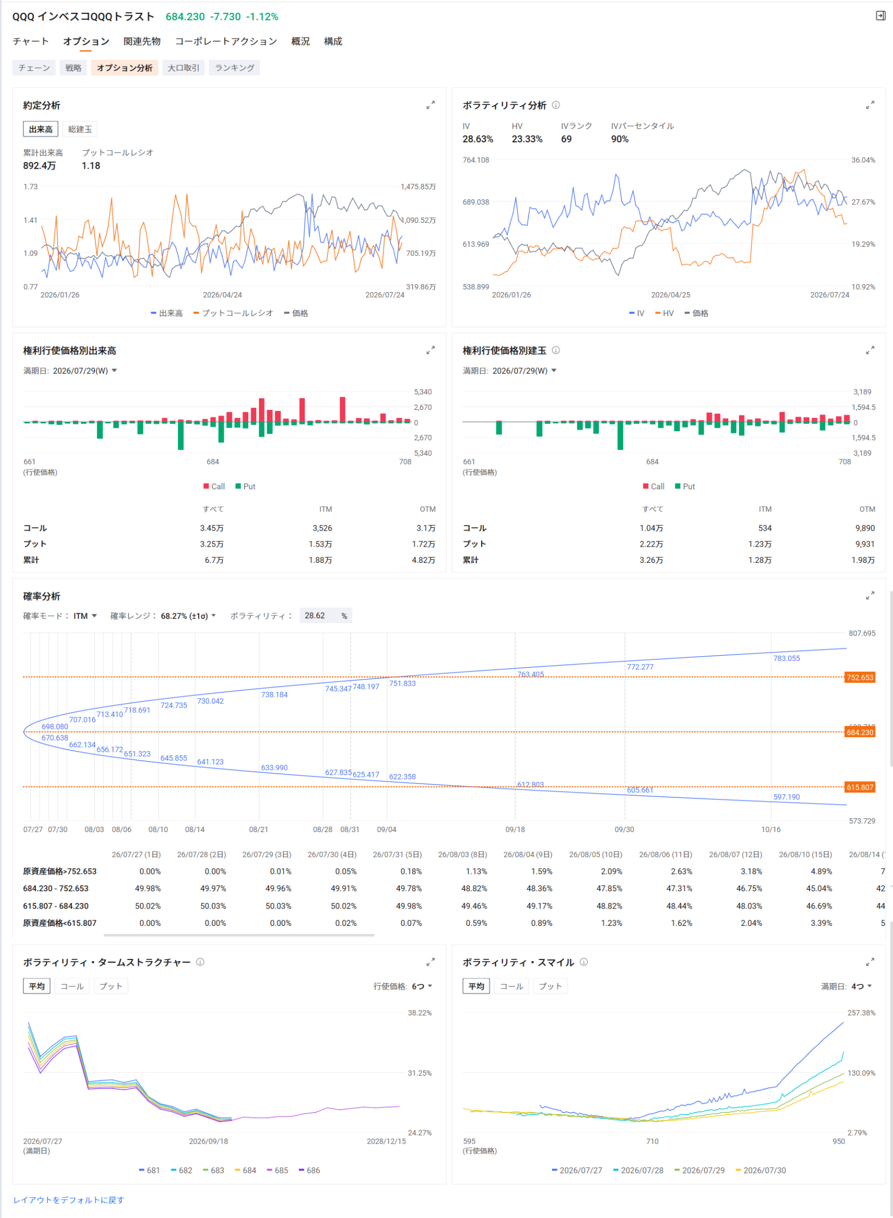Toggle 出来高 legend series in 約定分析 chart
Screen dimensions: 893x1218
(167, 313)
